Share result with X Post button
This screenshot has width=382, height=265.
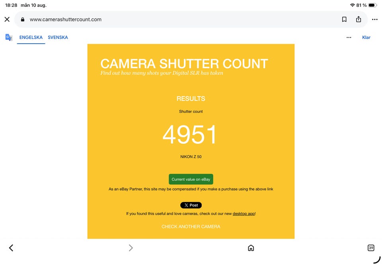point(191,205)
